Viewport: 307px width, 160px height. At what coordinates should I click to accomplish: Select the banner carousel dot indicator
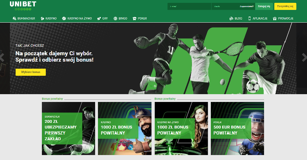(x=155, y=86)
